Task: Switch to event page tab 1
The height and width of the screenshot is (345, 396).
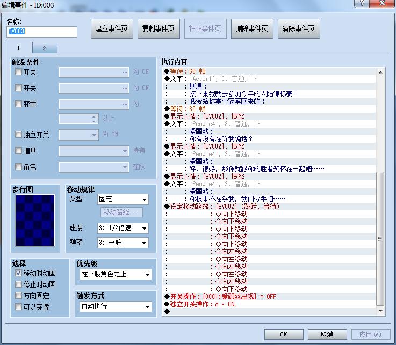Action: [19, 48]
